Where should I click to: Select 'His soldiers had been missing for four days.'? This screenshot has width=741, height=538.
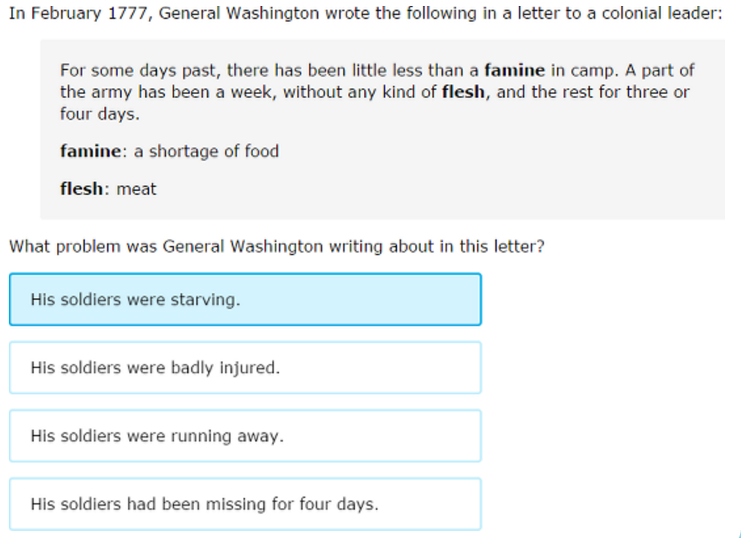(x=245, y=504)
